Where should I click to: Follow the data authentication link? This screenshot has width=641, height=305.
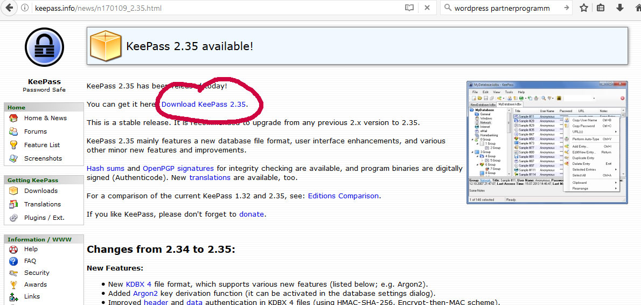click(x=194, y=302)
